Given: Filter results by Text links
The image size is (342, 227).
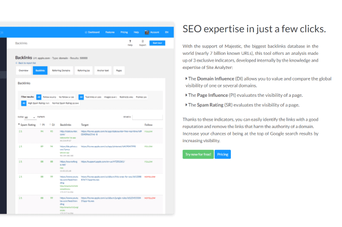Looking at the screenshot, I should (x=93, y=97).
